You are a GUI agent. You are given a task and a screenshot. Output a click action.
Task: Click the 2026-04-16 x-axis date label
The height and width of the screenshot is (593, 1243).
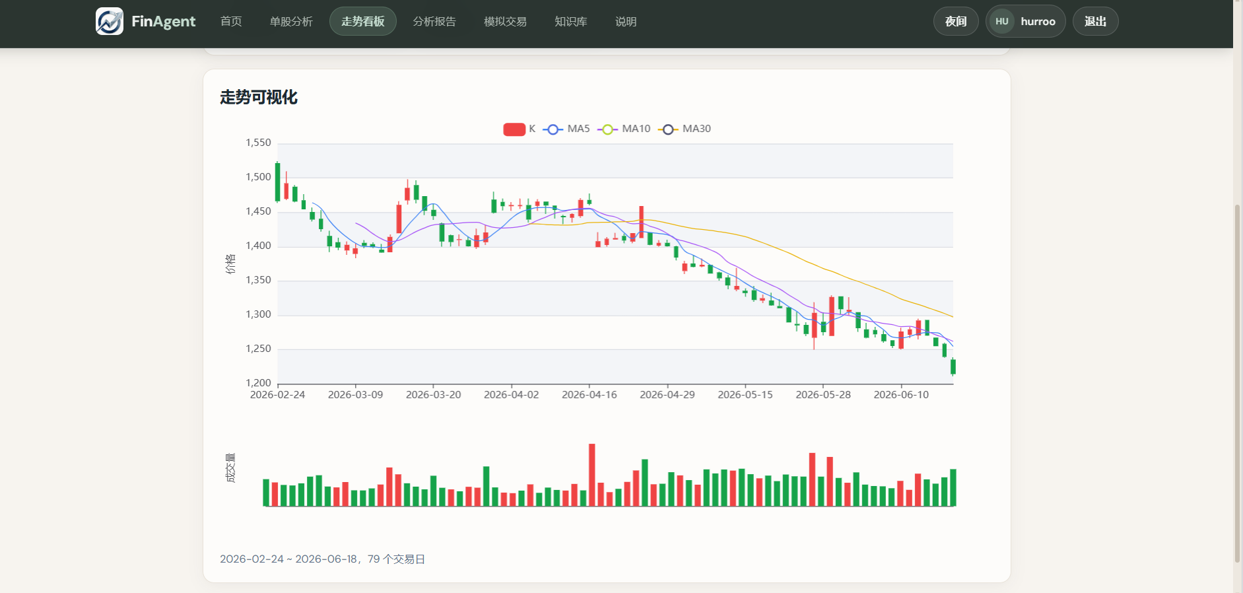pos(589,395)
